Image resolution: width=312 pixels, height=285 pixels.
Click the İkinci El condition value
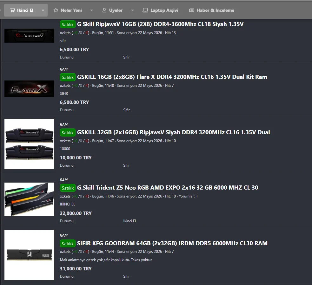pos(129,221)
